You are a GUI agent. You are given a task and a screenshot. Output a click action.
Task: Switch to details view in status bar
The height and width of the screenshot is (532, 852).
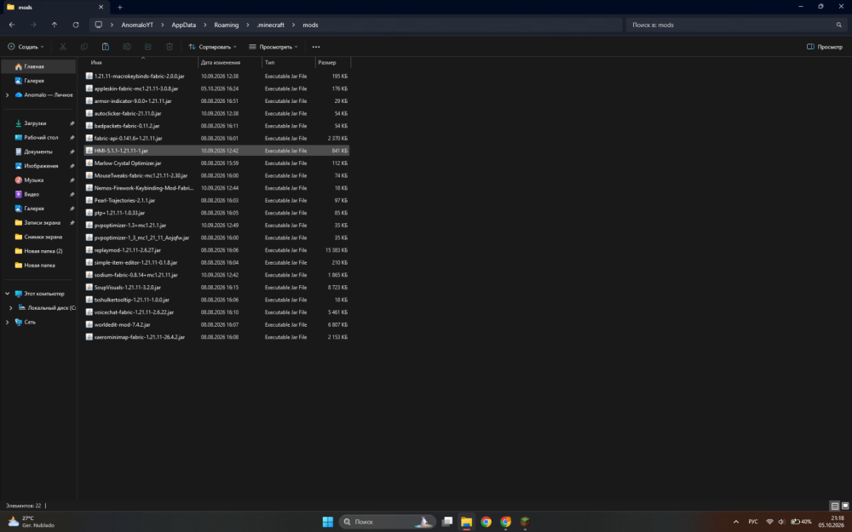(x=835, y=506)
